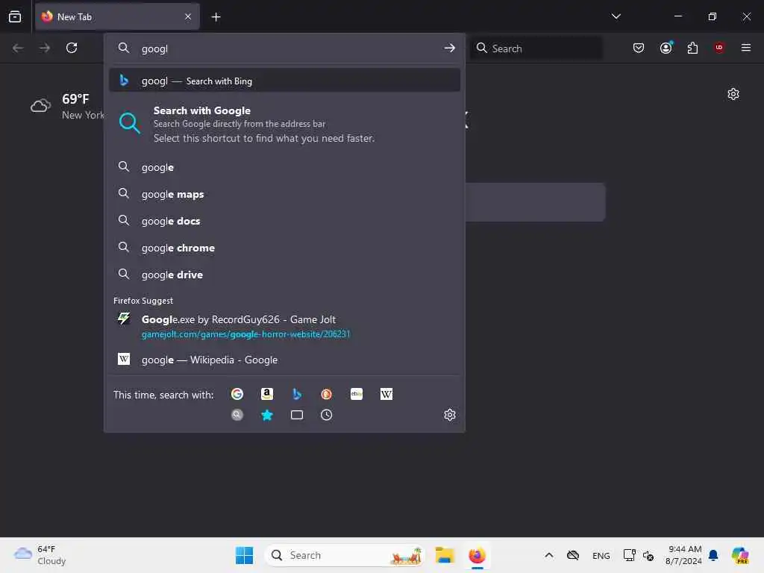Click the OneDrive cloud tray icon
The width and height of the screenshot is (764, 573).
[573, 555]
